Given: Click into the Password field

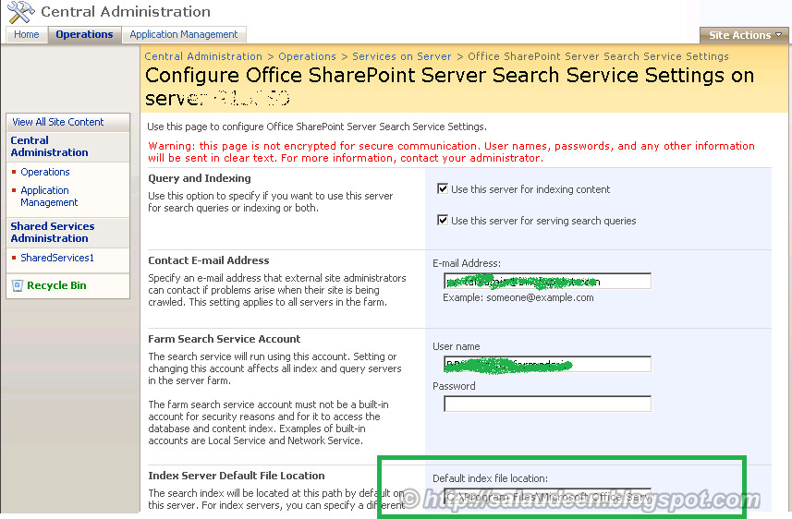Looking at the screenshot, I should (x=547, y=404).
